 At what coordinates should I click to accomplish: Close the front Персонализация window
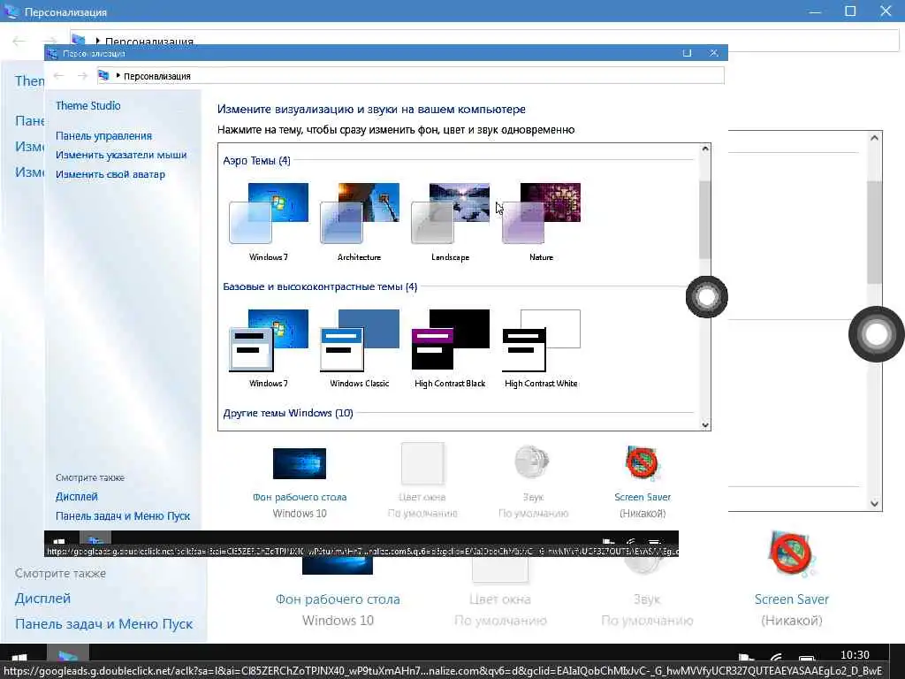[x=714, y=53]
